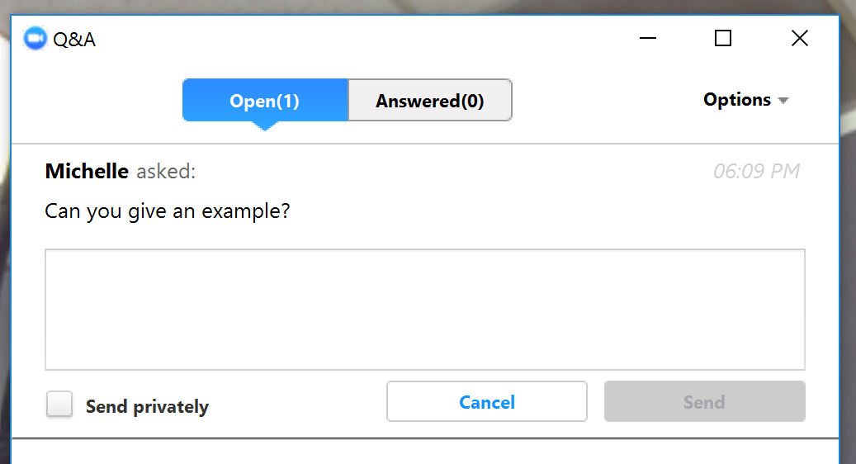Click the asker name Michelle
This screenshot has width=856, height=464.
(x=87, y=172)
